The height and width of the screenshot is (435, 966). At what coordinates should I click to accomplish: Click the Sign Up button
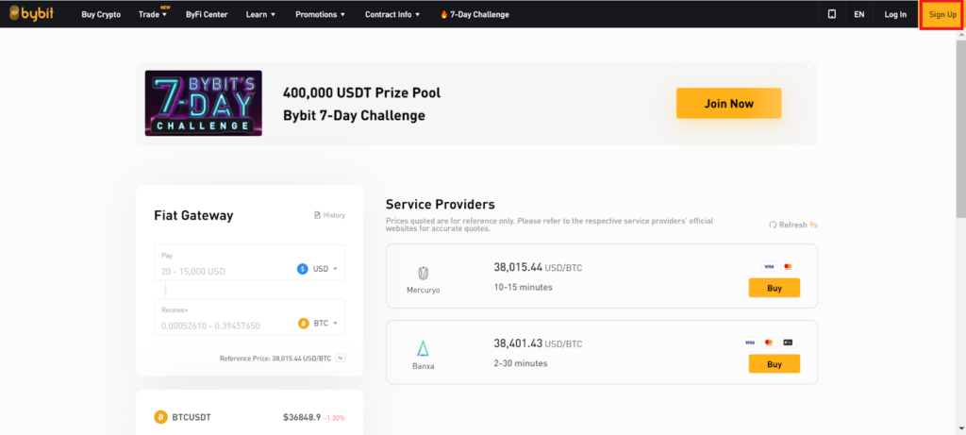pos(941,15)
